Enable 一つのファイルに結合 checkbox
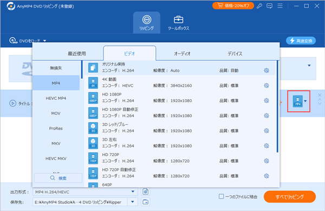Viewport: 325px width, 211px height. [x=221, y=196]
